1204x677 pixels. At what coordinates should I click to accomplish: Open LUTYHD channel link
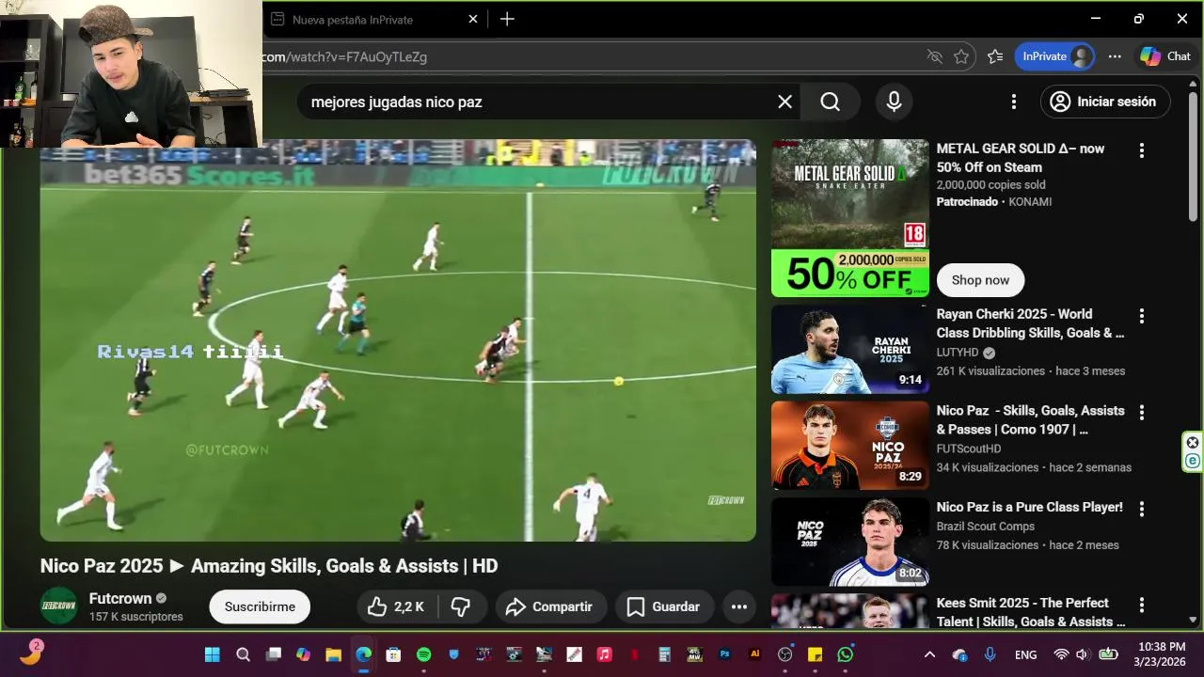959,353
